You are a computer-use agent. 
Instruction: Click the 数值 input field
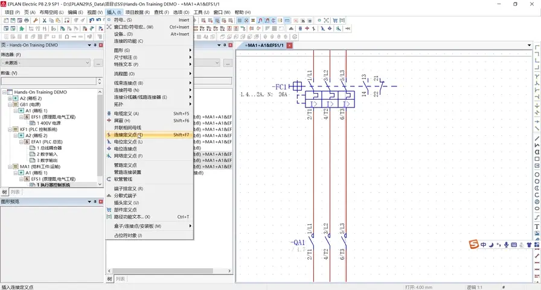pyautogui.click(x=49, y=81)
